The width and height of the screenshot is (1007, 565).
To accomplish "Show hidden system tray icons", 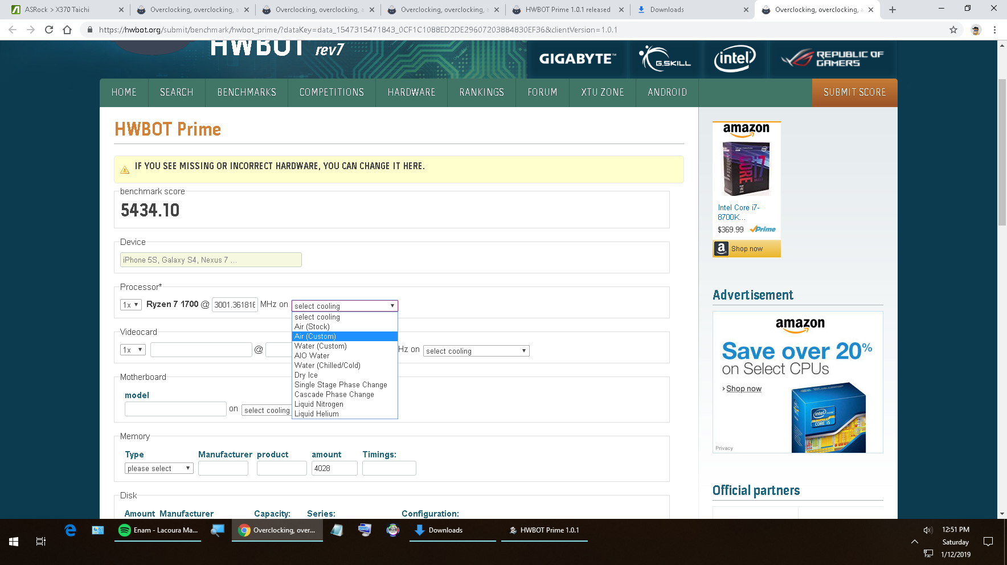I will [x=915, y=542].
